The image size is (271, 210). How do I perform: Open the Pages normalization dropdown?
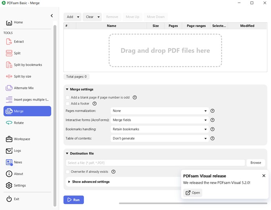coord(159,111)
